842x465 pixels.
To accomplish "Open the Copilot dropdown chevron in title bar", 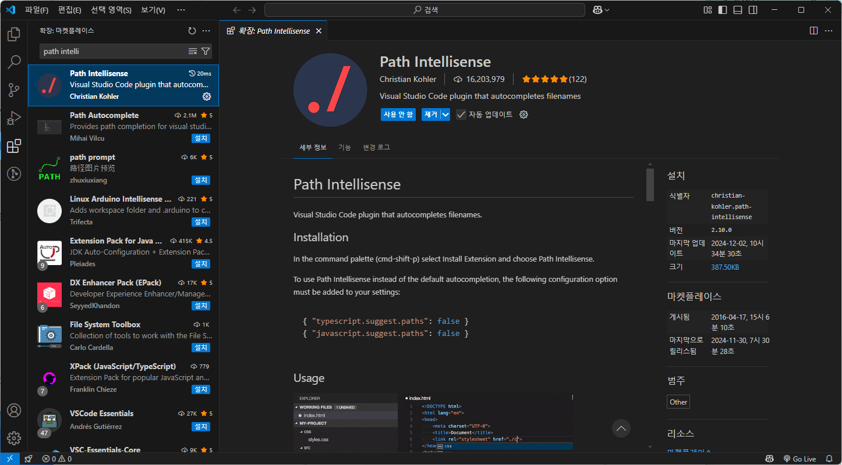I will coord(607,10).
